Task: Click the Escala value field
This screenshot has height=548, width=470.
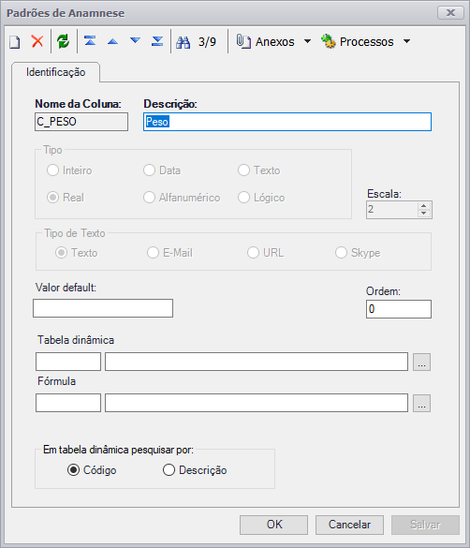Action: click(x=391, y=209)
